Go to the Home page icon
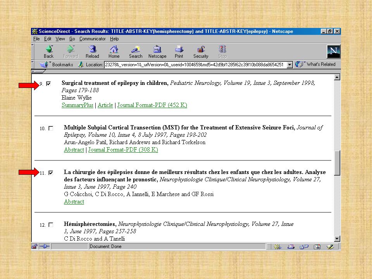The image size is (372, 279). coord(114,52)
